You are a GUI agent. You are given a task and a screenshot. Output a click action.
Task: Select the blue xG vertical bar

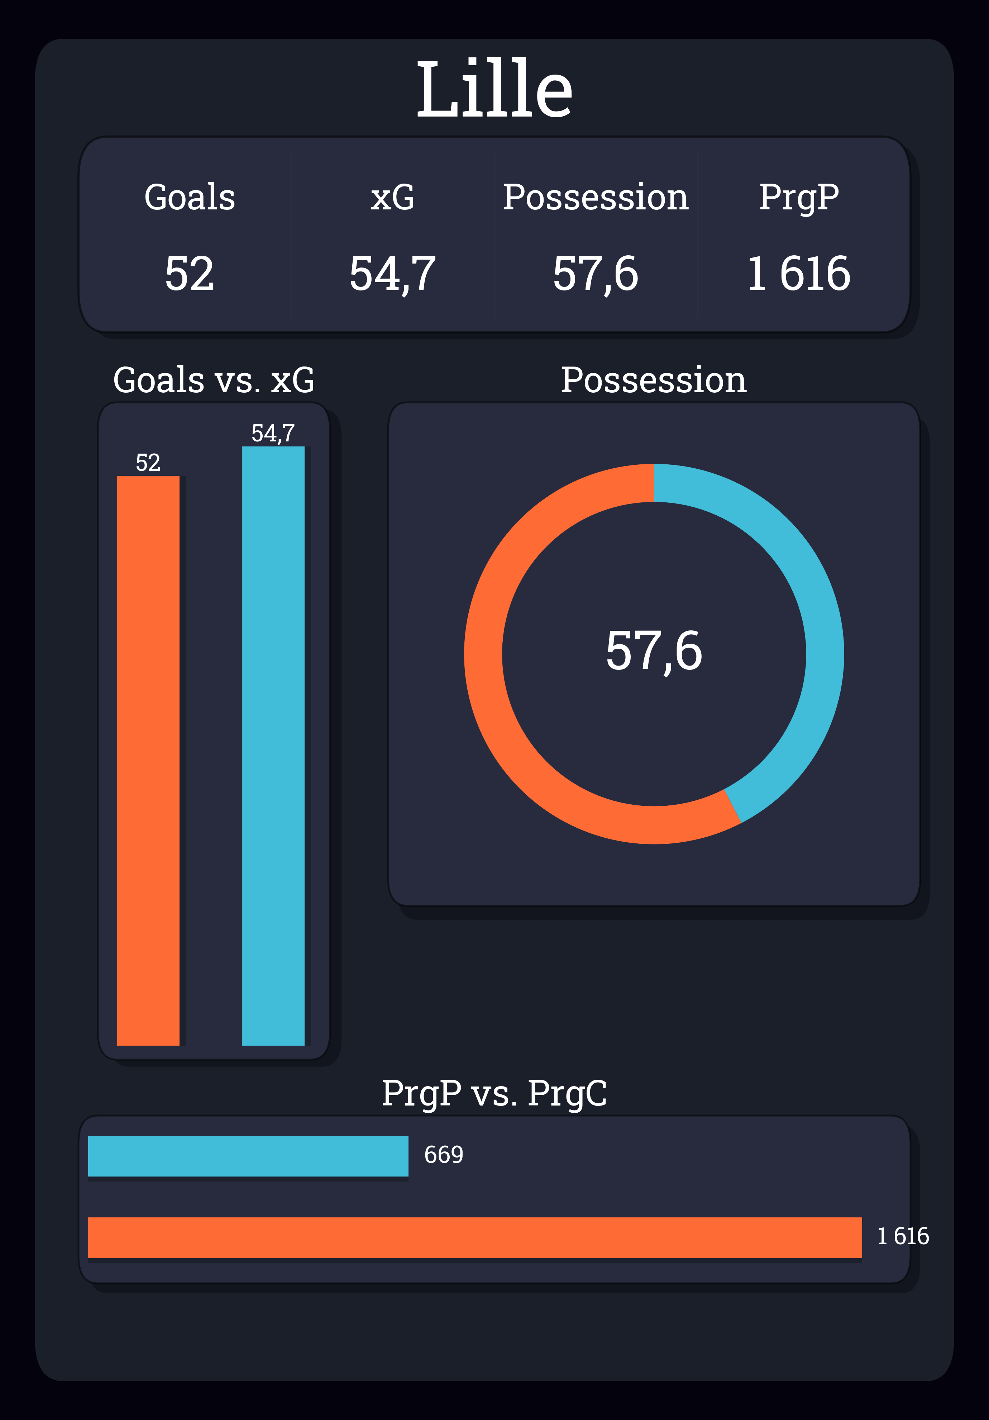click(x=273, y=745)
